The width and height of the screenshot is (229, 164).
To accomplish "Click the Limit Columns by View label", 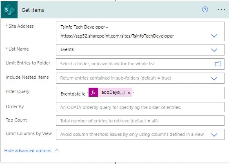I will click(x=29, y=133).
